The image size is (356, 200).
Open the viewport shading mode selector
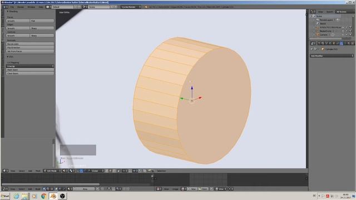tap(65, 171)
